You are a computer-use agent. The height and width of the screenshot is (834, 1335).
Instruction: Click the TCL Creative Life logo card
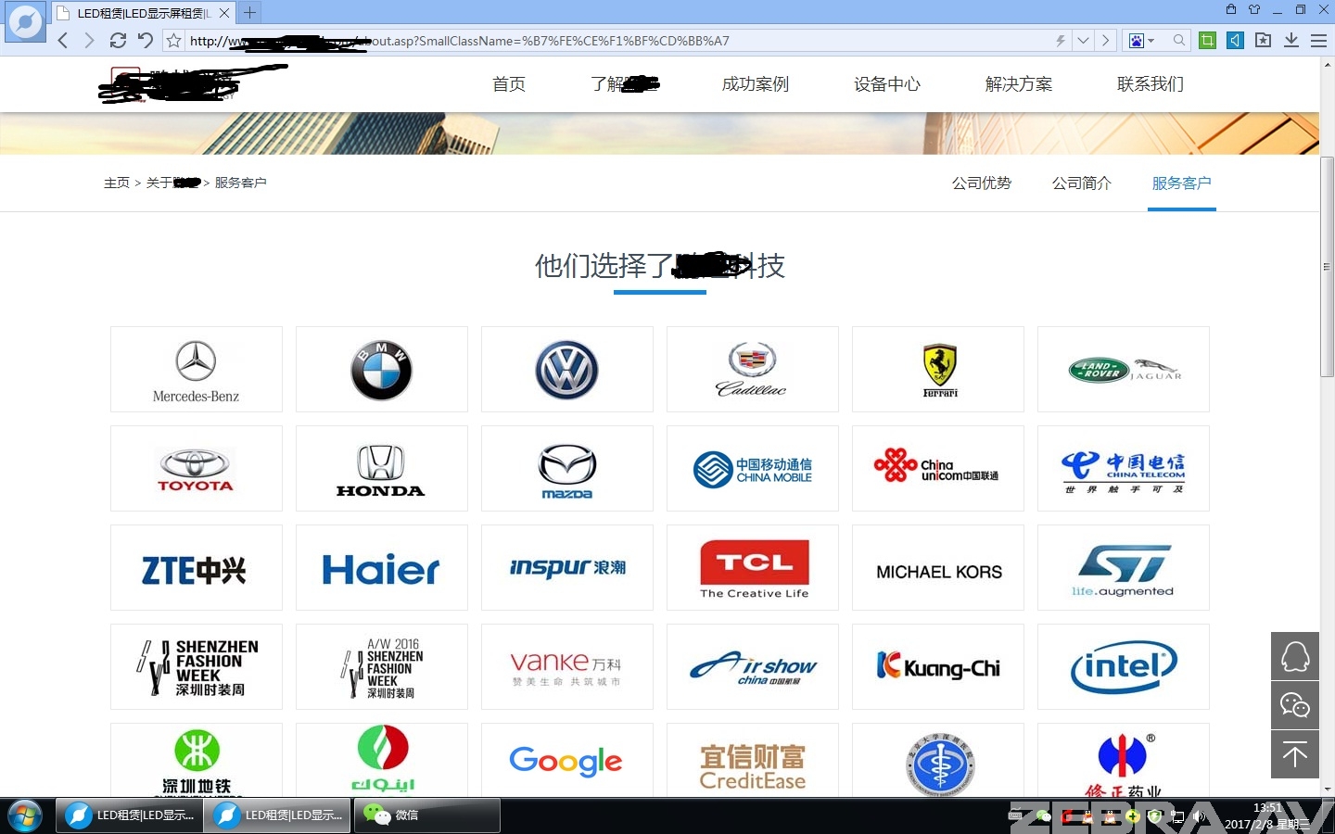point(753,567)
